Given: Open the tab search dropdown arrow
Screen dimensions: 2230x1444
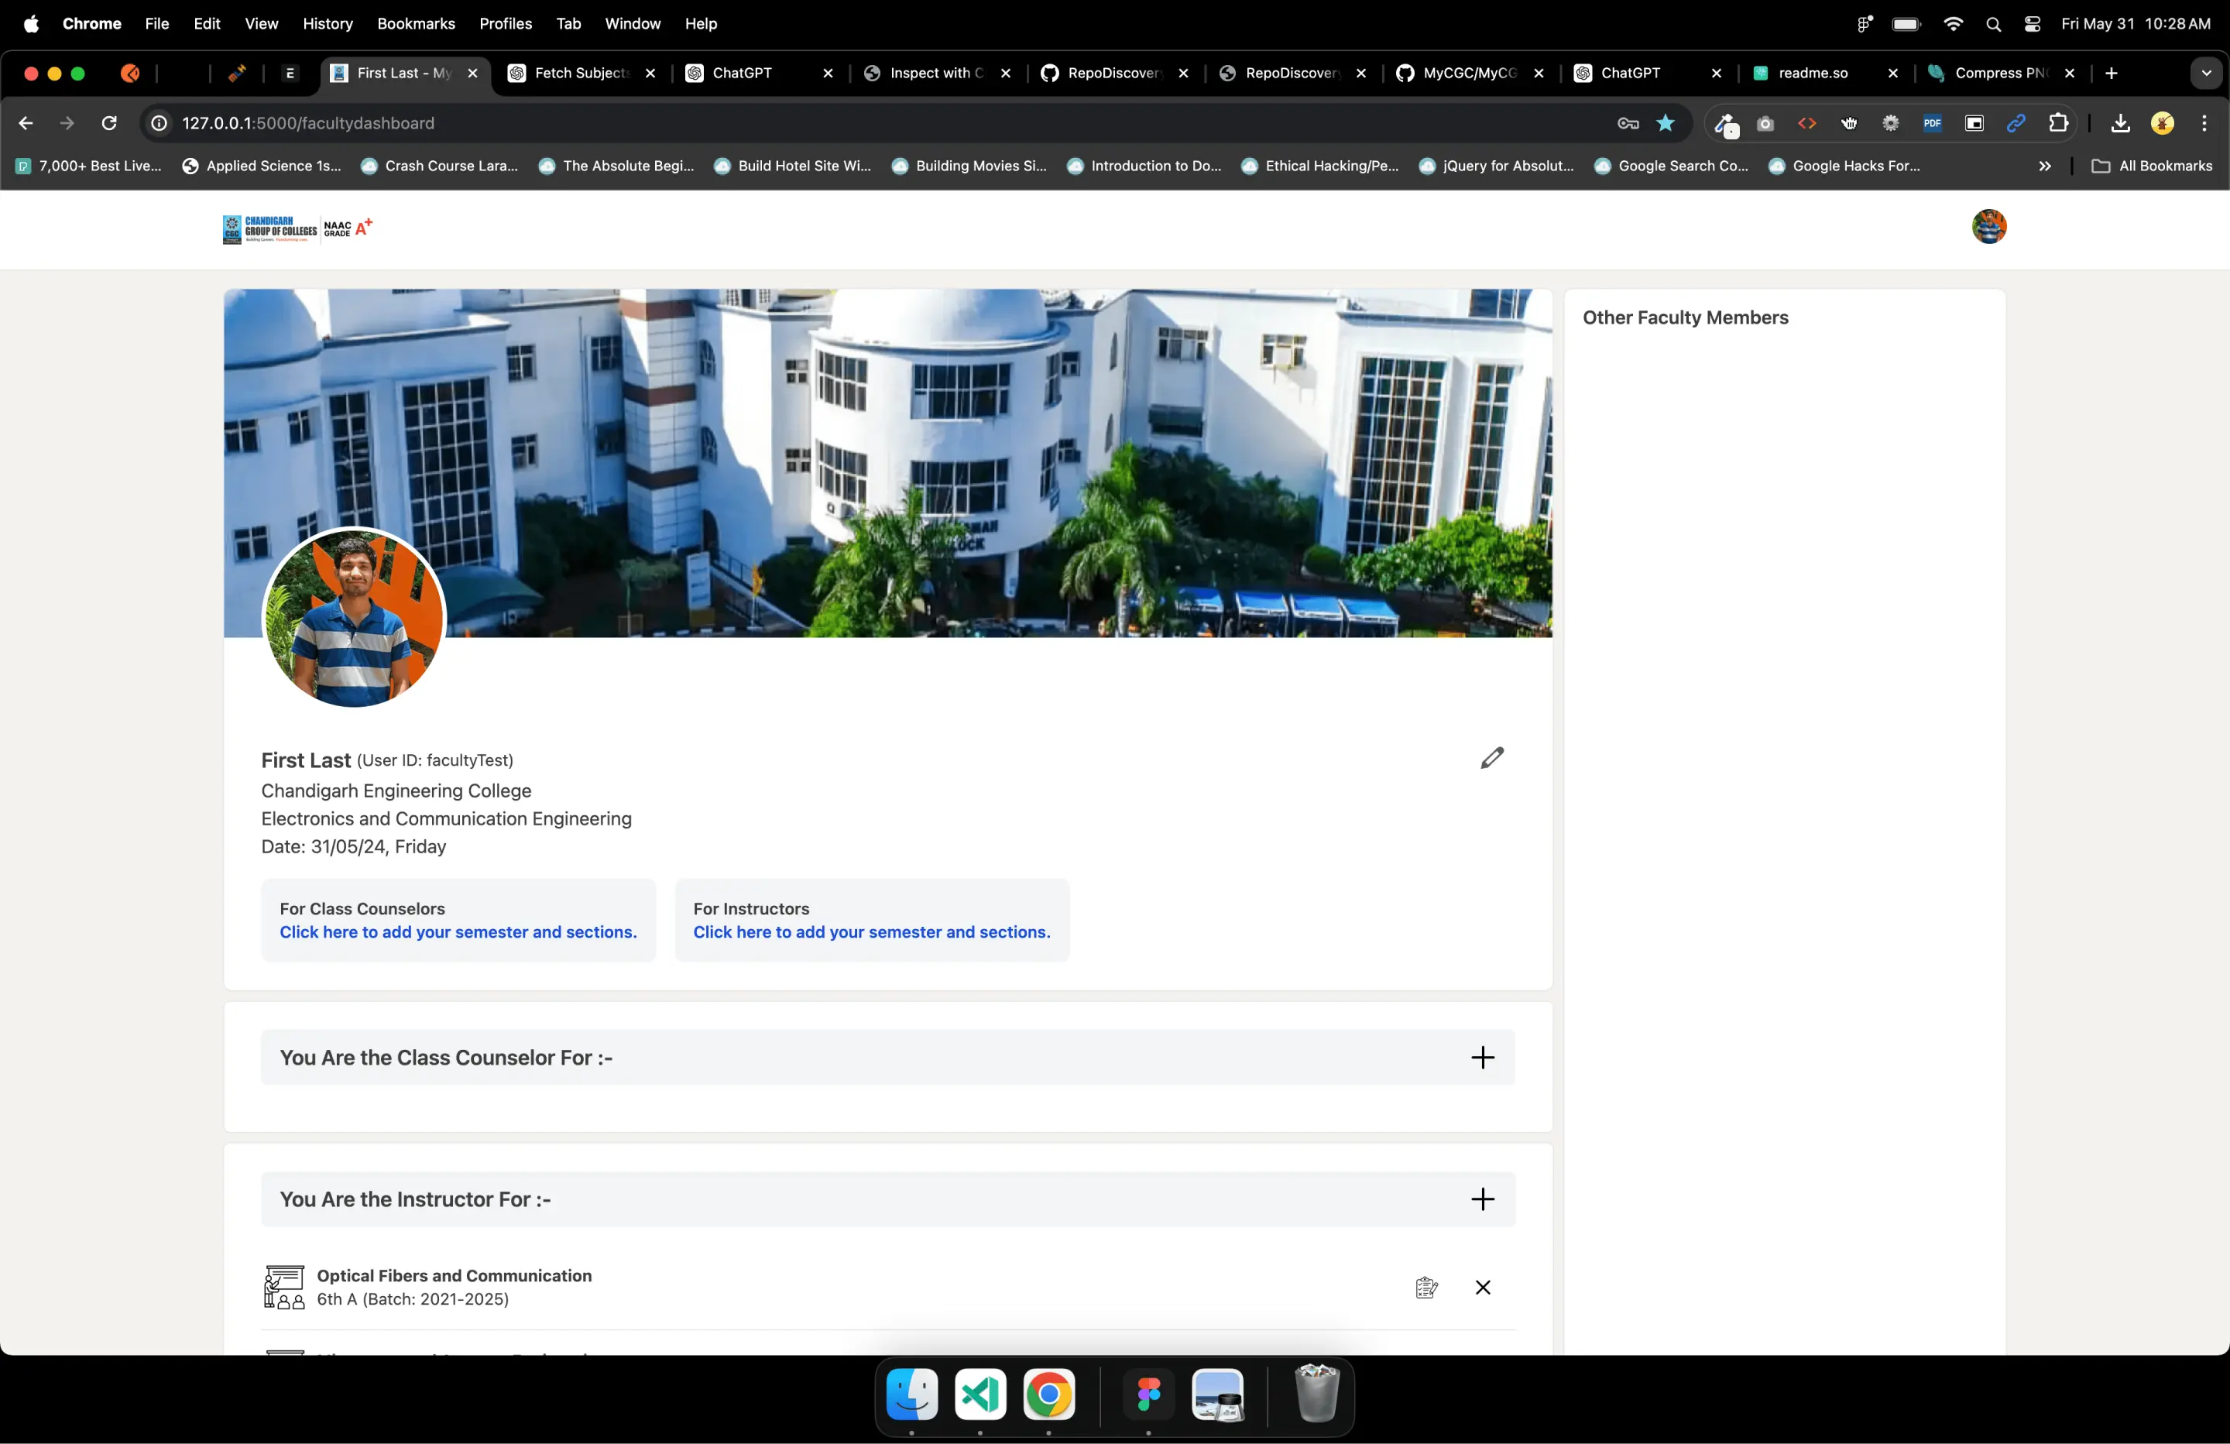Looking at the screenshot, I should pyautogui.click(x=2206, y=73).
